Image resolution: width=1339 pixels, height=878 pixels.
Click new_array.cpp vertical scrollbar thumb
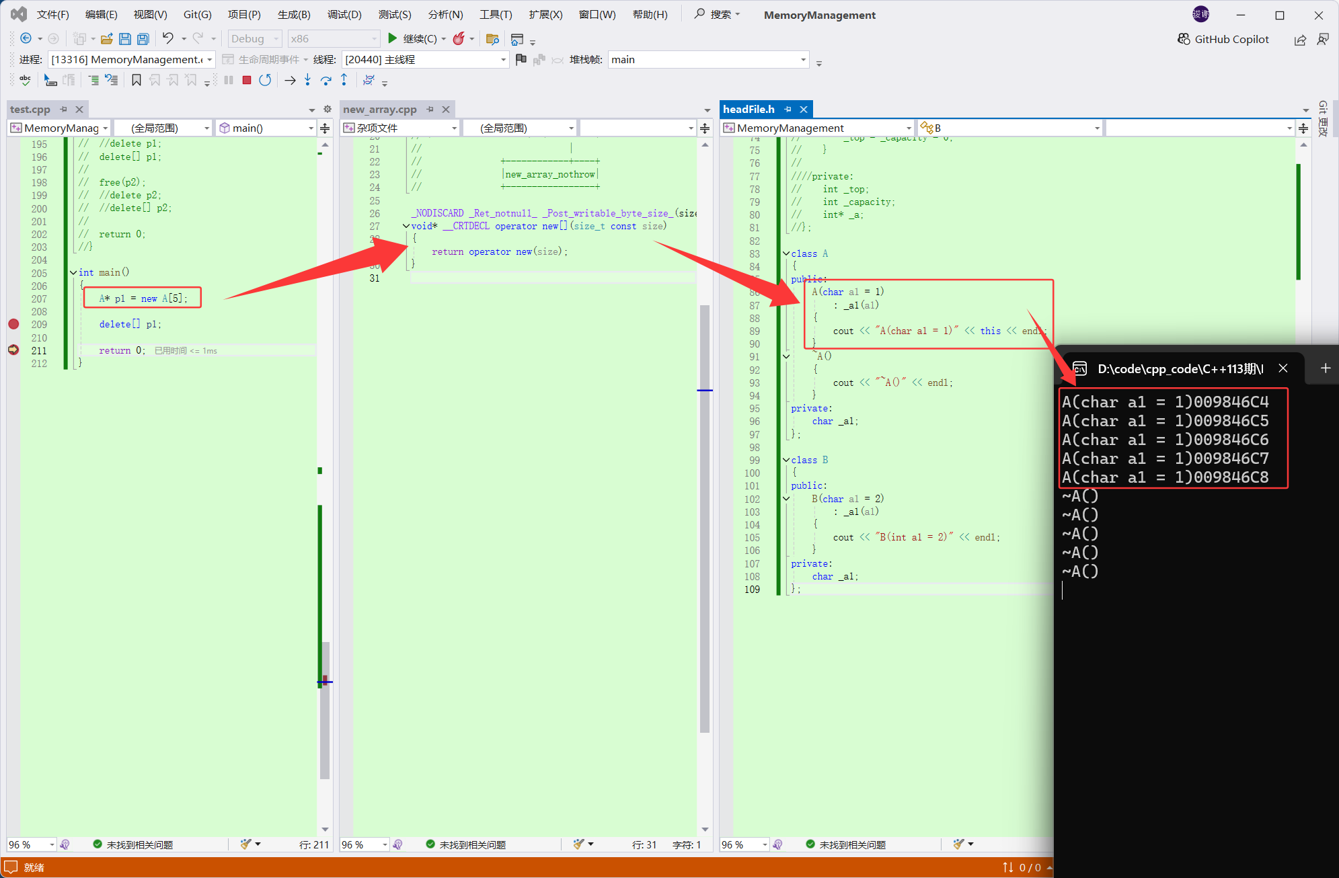[705, 518]
